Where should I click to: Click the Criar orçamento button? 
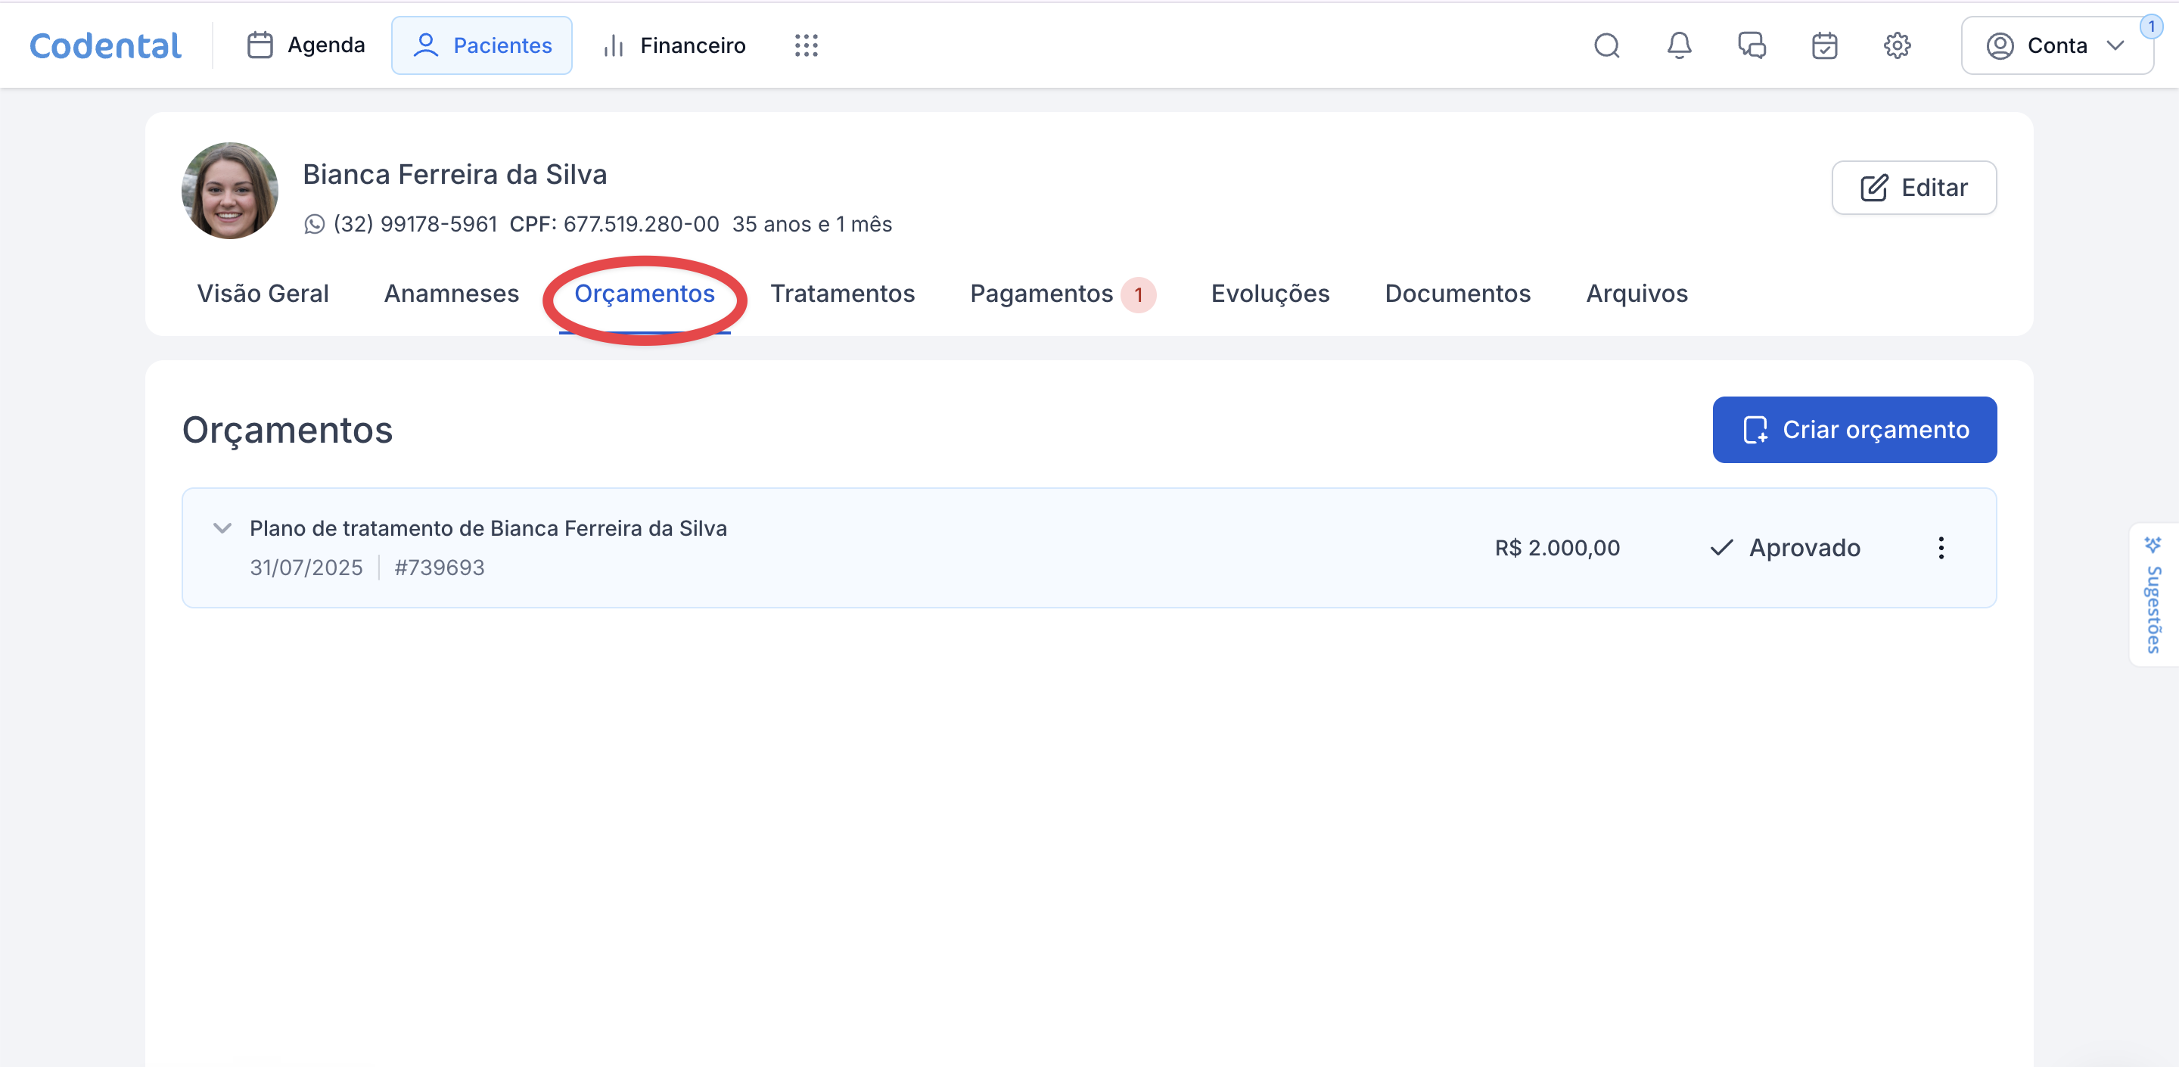coord(1854,430)
